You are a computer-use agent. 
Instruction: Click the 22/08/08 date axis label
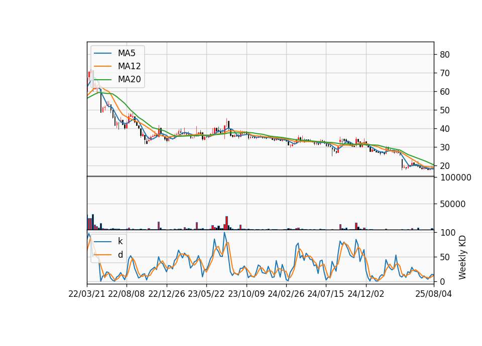(x=127, y=294)
